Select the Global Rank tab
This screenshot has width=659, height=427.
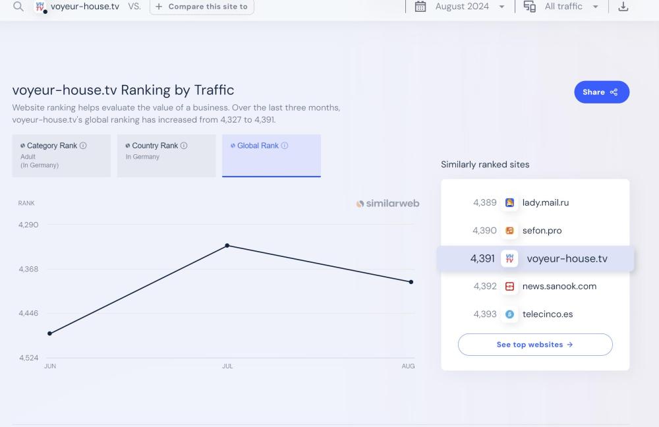pyautogui.click(x=271, y=156)
